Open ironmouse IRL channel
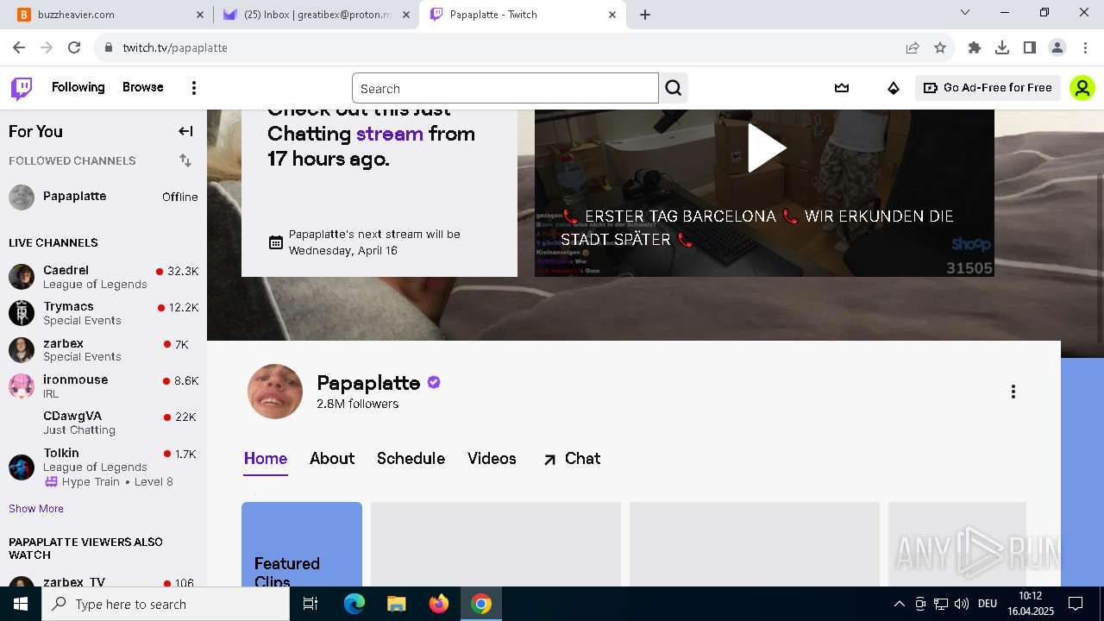The width and height of the screenshot is (1104, 621). click(103, 386)
